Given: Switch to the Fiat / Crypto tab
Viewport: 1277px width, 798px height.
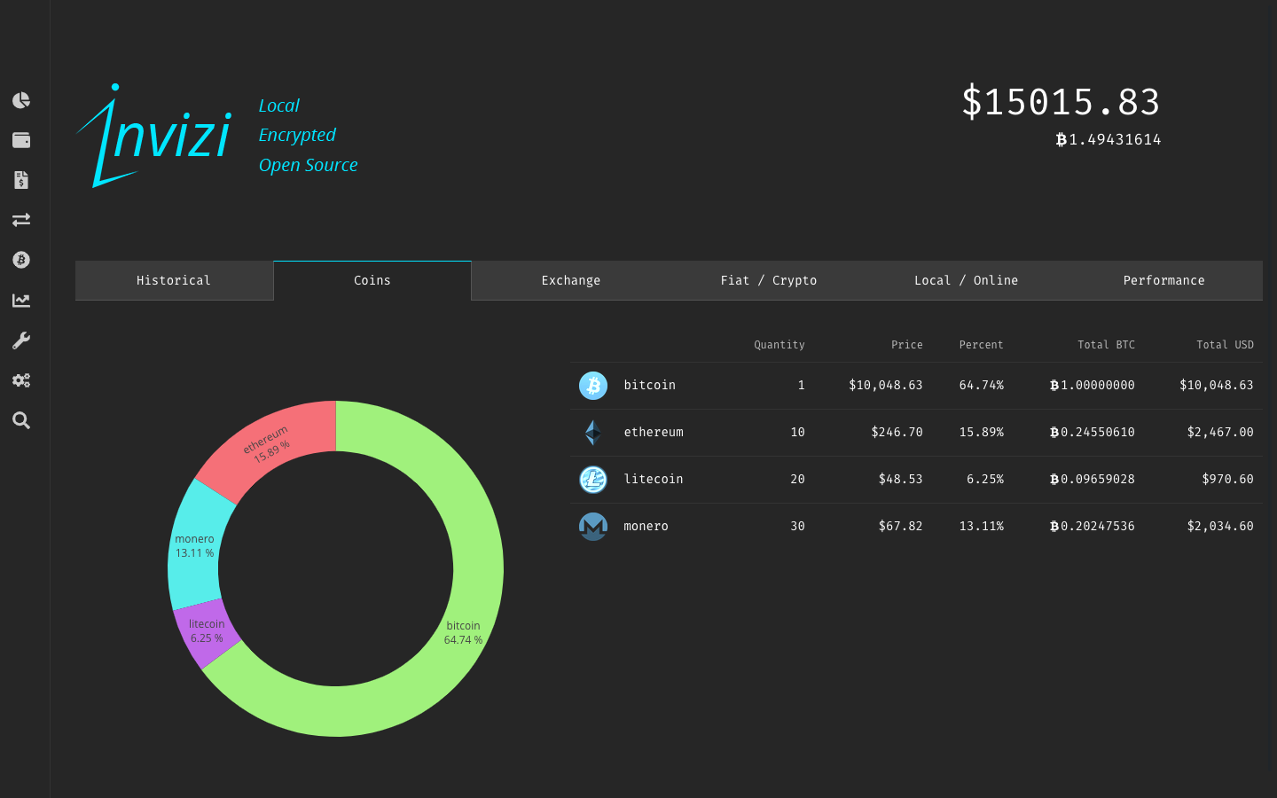Looking at the screenshot, I should [x=768, y=280].
